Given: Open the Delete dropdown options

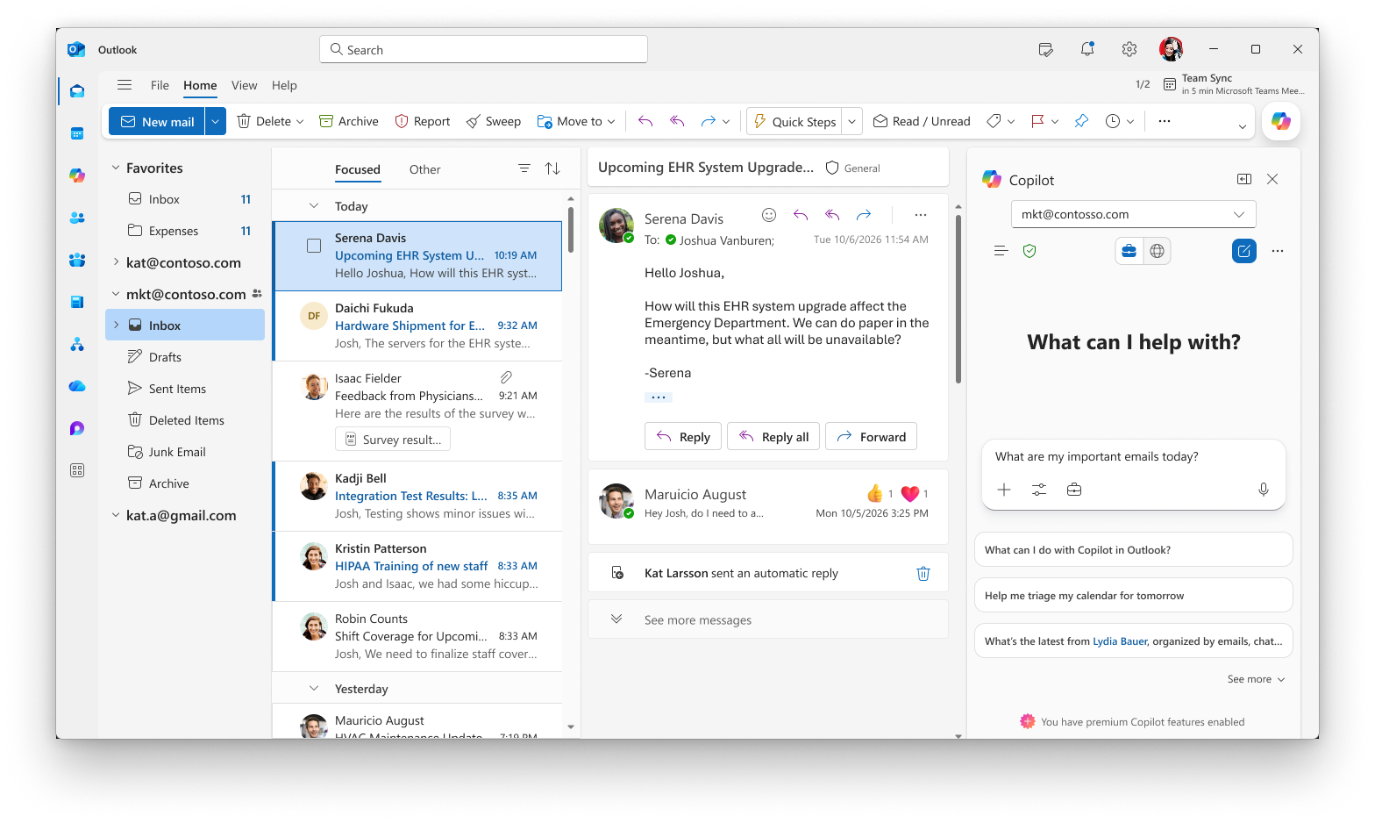Looking at the screenshot, I should click(300, 121).
